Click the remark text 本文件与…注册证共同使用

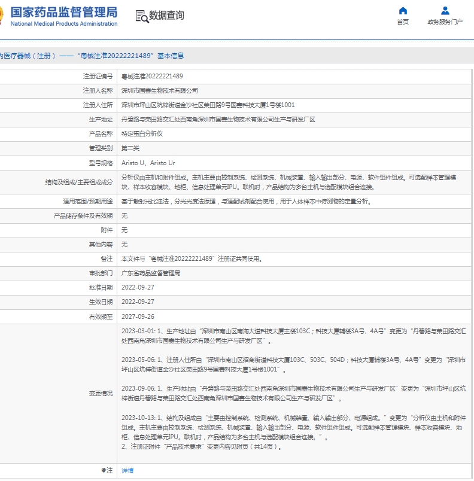coord(192,259)
